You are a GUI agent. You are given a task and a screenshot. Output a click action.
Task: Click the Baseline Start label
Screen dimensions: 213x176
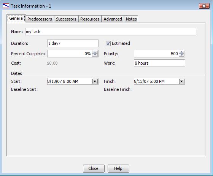pyautogui.click(x=24, y=89)
